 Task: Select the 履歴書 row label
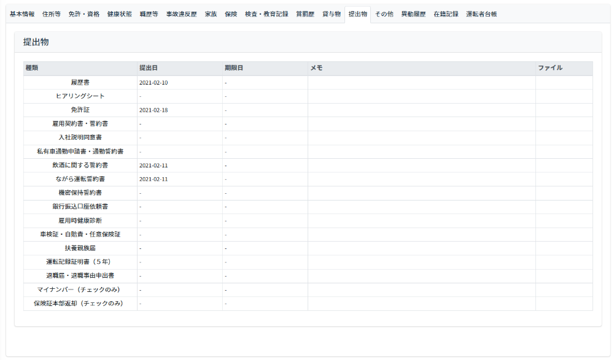[80, 82]
